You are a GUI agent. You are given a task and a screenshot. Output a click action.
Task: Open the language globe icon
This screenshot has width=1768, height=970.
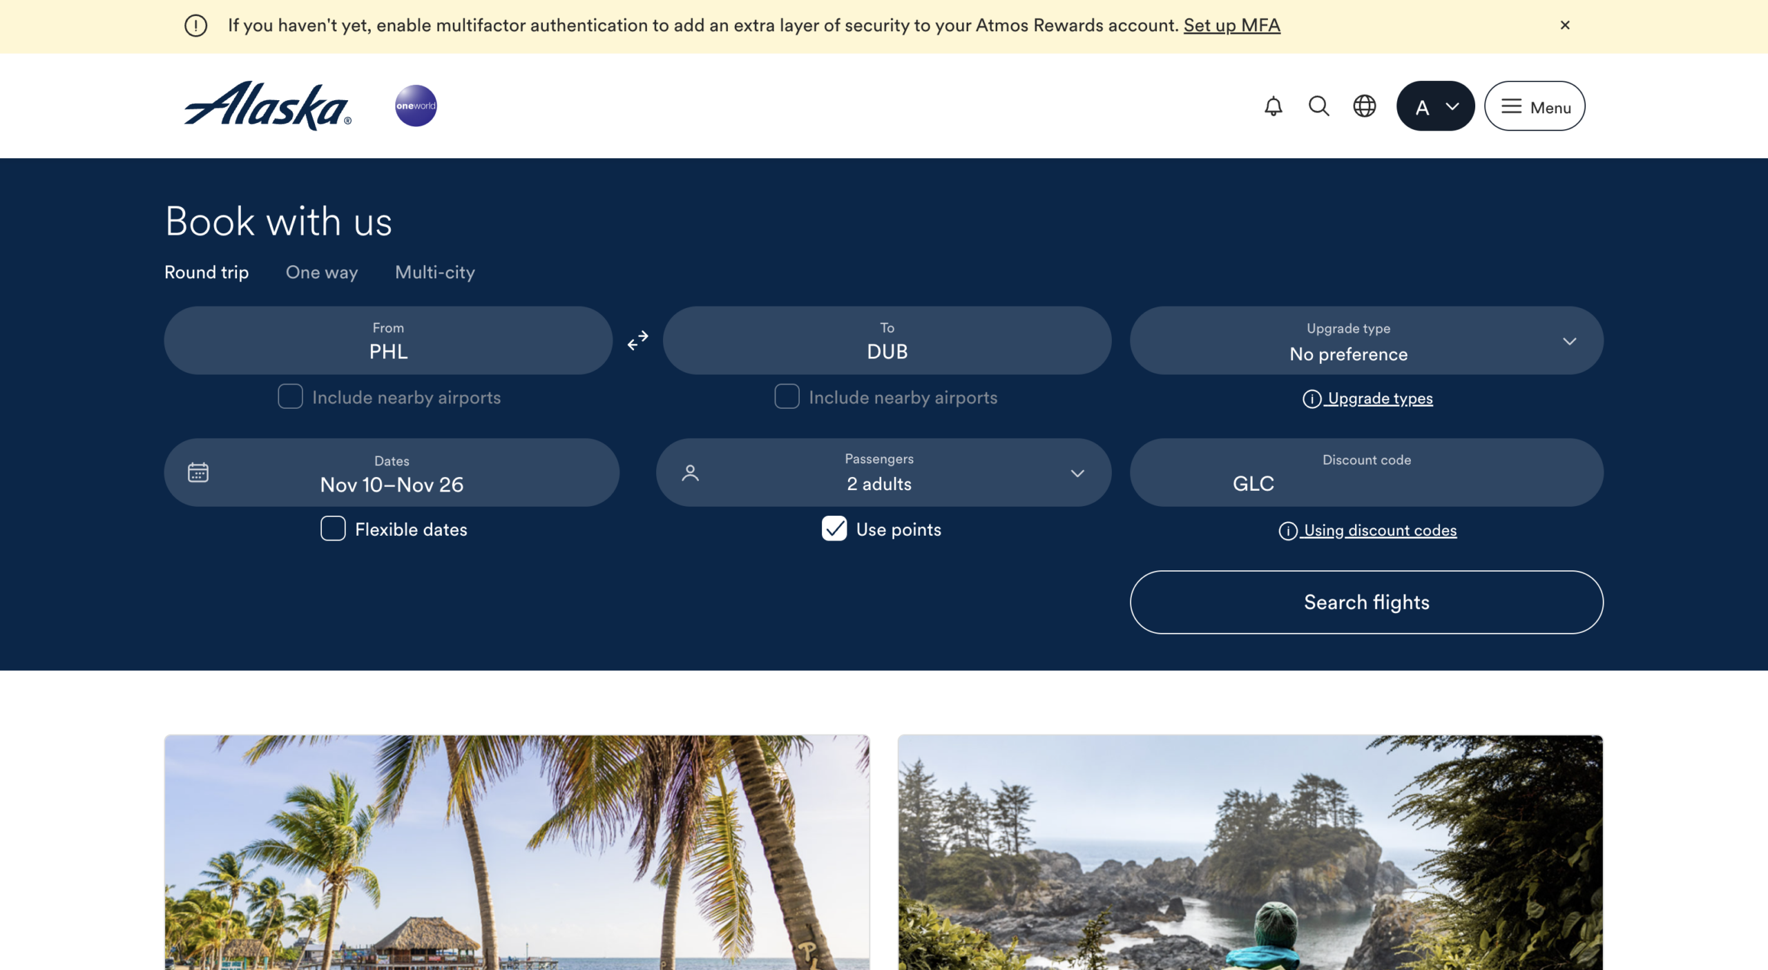pos(1364,106)
